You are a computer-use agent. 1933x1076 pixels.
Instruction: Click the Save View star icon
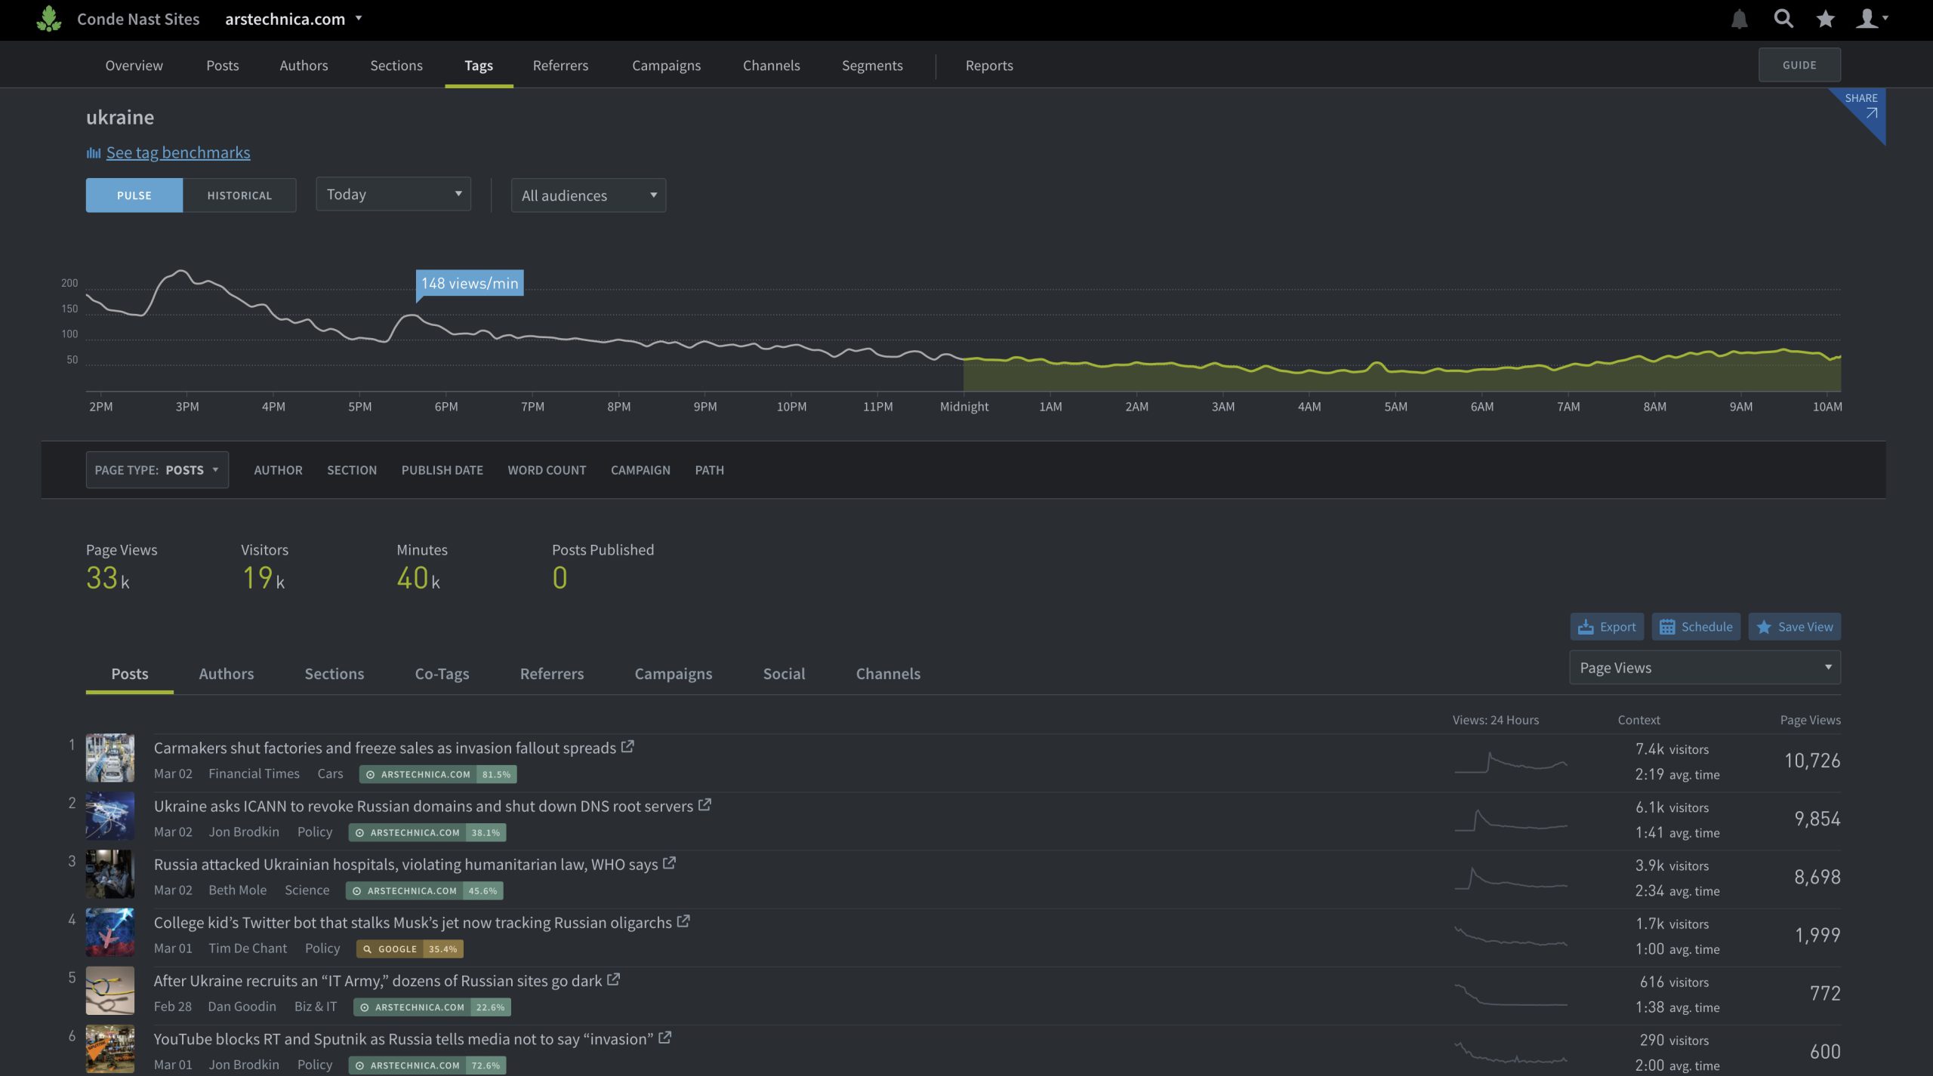point(1763,626)
